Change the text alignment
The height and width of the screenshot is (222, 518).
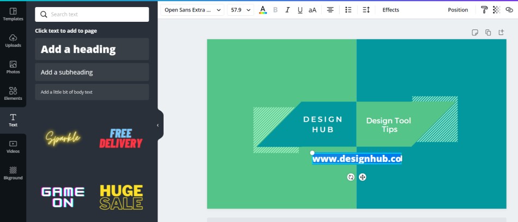pyautogui.click(x=330, y=10)
